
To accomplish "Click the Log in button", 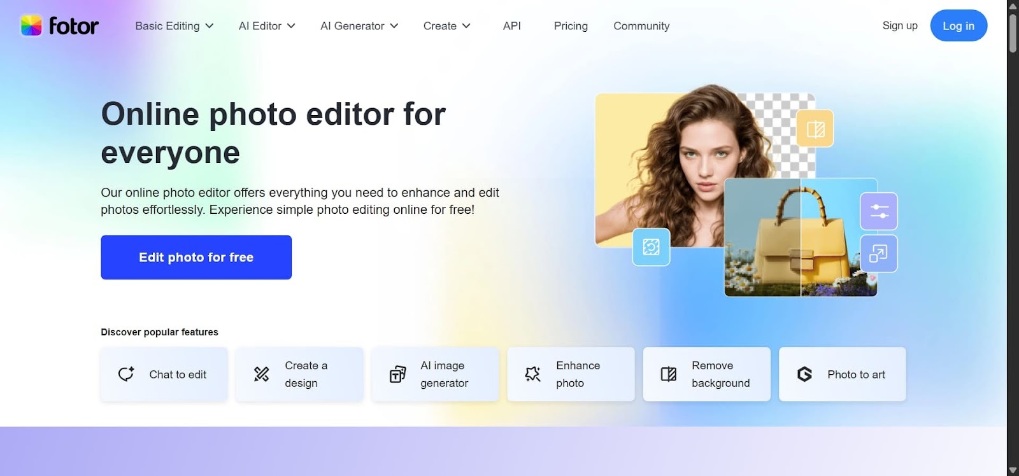I will tap(958, 25).
